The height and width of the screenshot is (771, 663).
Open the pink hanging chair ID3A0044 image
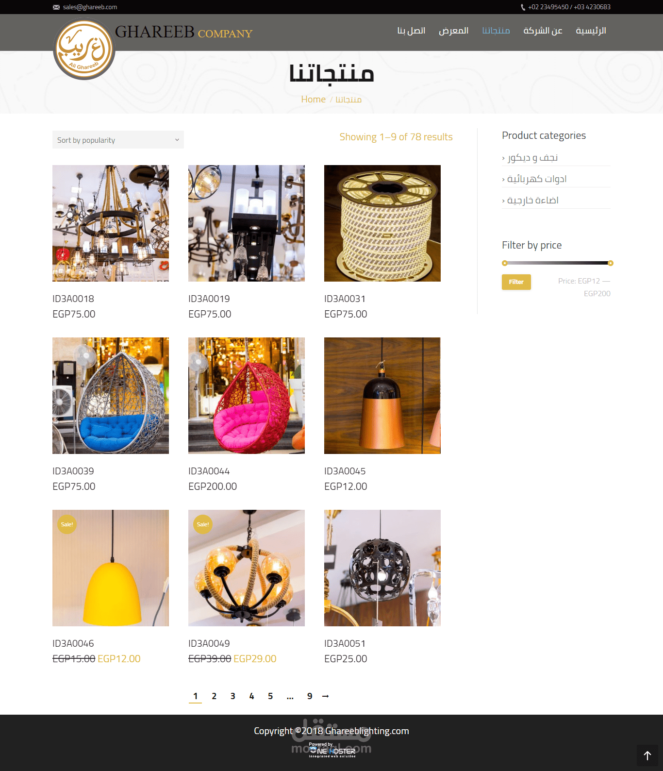[247, 396]
